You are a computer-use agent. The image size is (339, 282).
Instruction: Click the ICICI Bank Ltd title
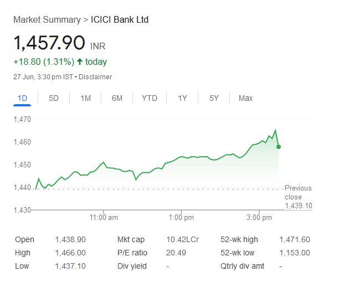[120, 20]
